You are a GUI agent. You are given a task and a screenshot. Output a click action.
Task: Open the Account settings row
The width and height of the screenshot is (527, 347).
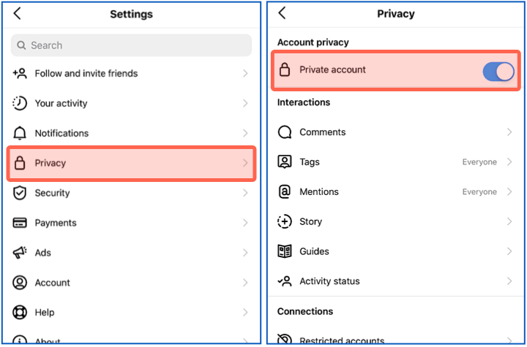point(53,283)
